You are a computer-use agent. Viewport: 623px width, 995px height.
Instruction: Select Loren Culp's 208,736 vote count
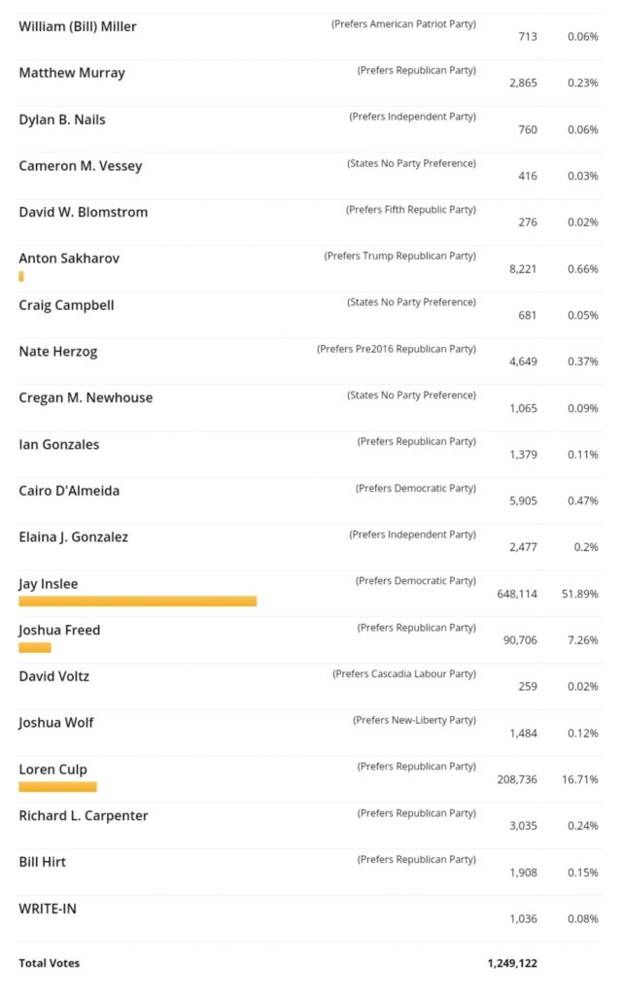point(517,779)
